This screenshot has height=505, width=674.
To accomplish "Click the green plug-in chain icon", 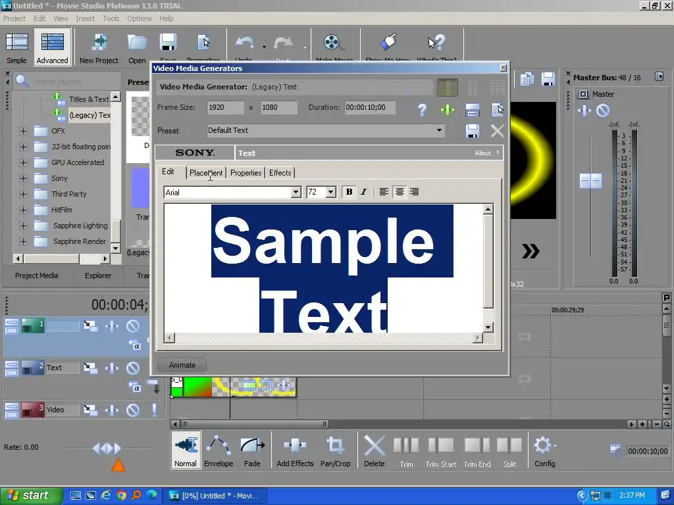I will (448, 110).
